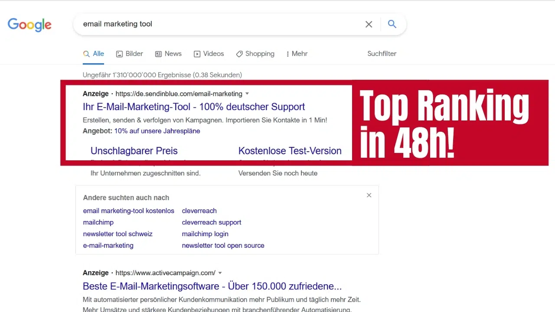Click the cleverreach support suggestion
The height and width of the screenshot is (312, 555).
pos(212,222)
